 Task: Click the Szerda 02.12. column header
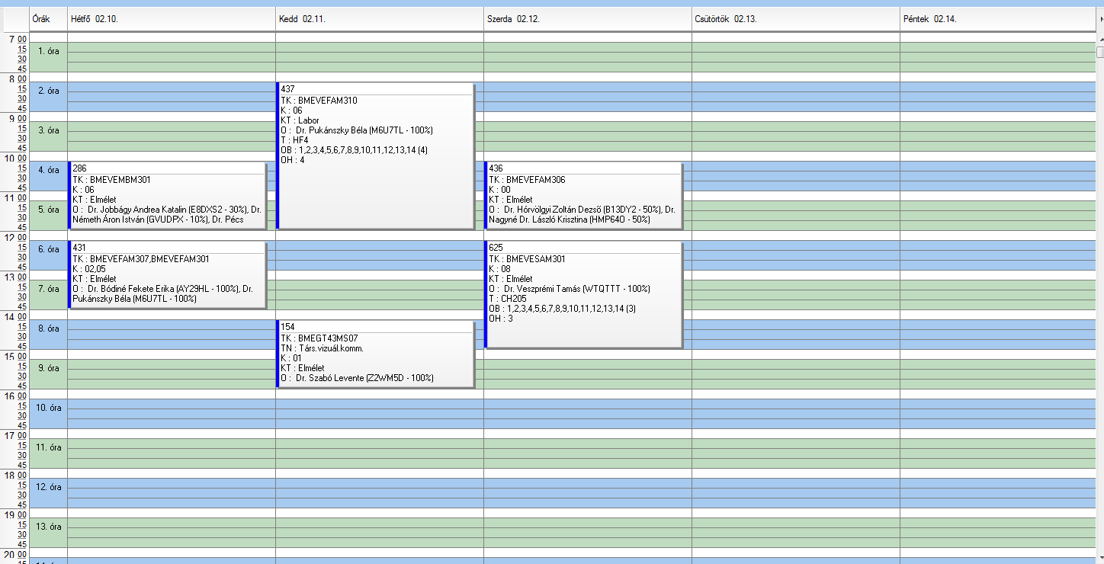coord(588,19)
